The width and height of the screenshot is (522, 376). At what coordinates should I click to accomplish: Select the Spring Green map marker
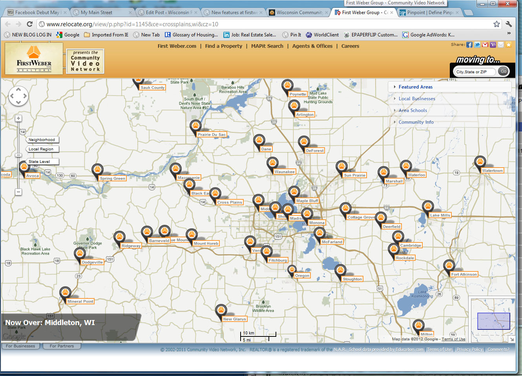click(97, 171)
